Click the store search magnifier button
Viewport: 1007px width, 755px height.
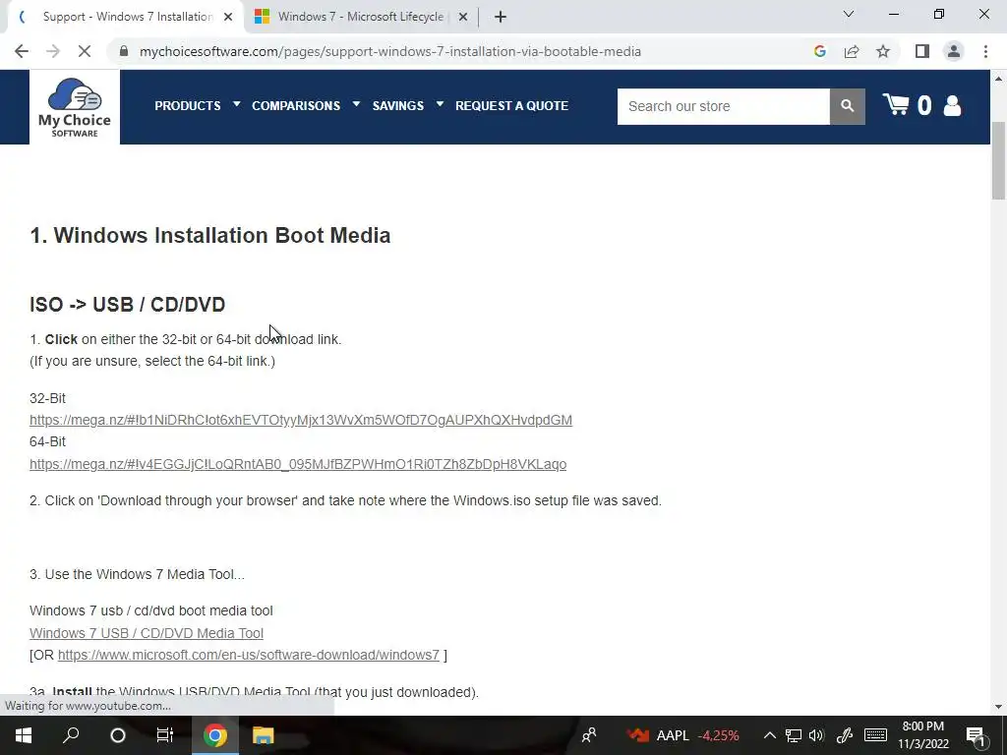click(x=847, y=106)
